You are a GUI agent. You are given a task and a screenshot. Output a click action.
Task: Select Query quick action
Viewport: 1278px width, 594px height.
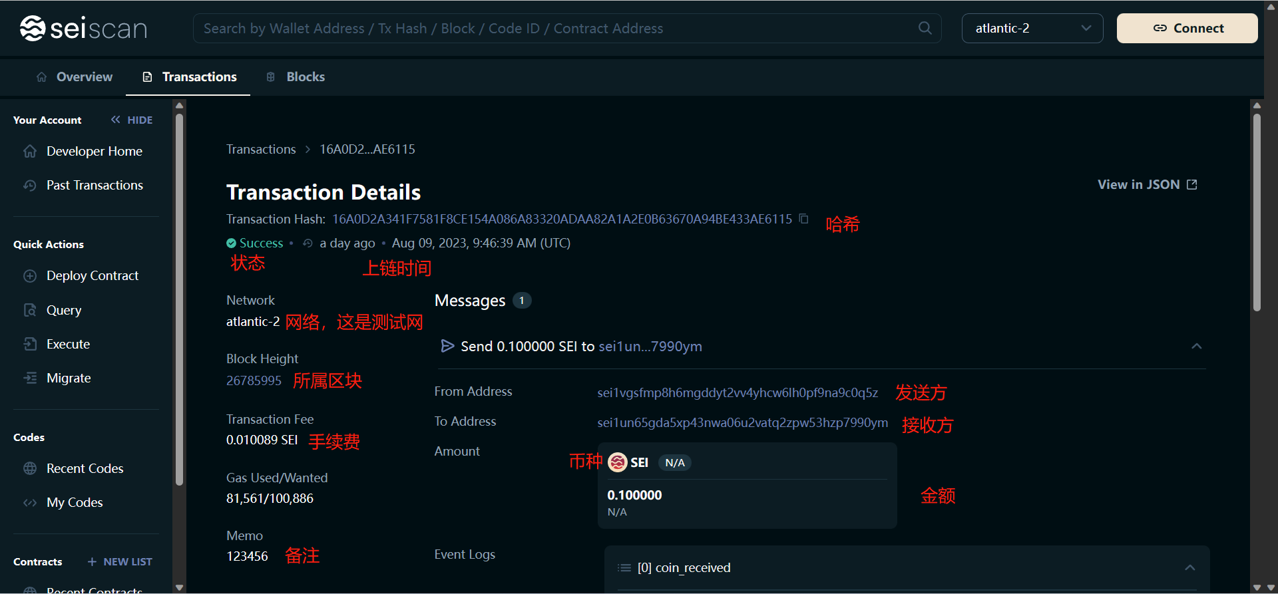pyautogui.click(x=53, y=310)
